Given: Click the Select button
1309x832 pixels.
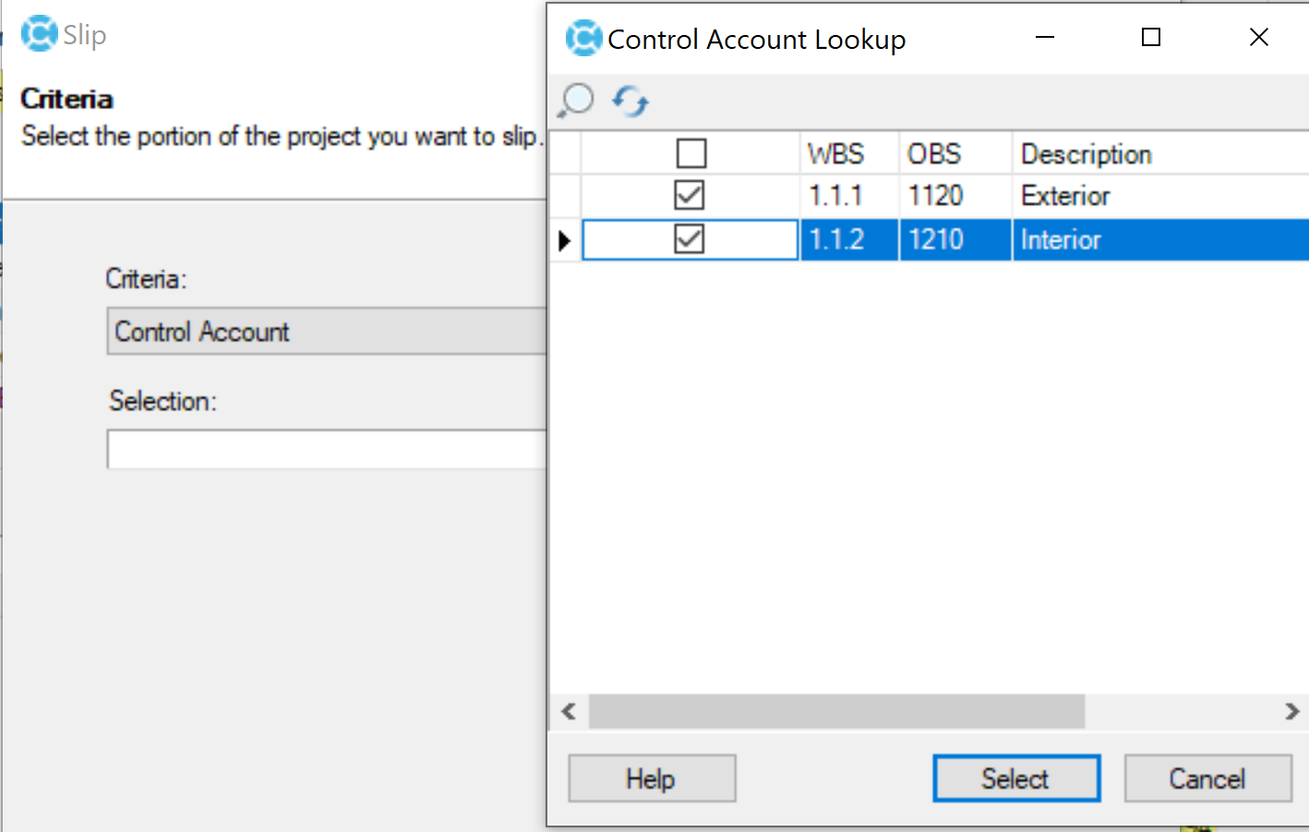Looking at the screenshot, I should click(1016, 779).
